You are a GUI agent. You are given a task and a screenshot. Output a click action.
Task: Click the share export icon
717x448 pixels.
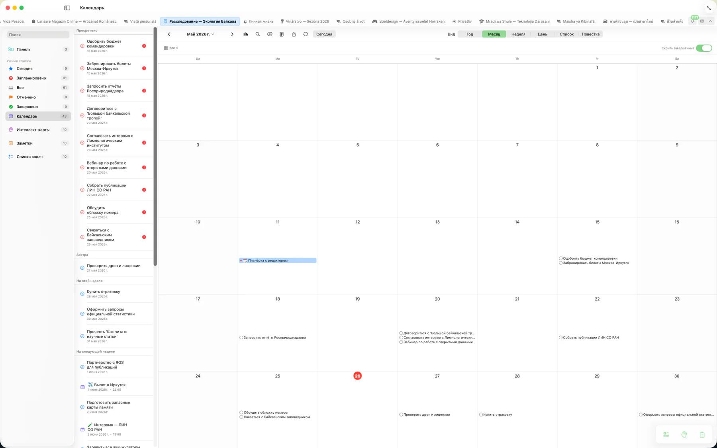point(294,34)
